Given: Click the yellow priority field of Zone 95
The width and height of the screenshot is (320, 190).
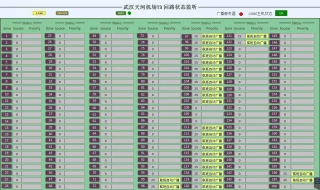Looking at the screenshot, I should tap(169, 180).
